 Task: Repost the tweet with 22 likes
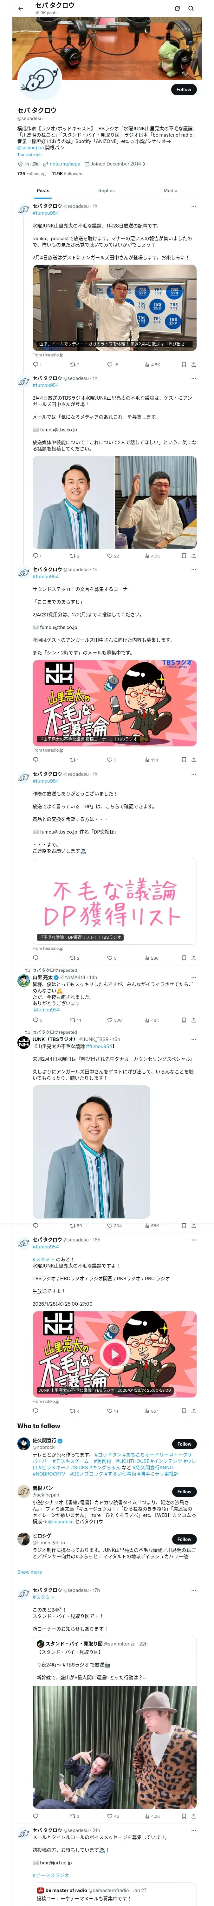coord(75,556)
